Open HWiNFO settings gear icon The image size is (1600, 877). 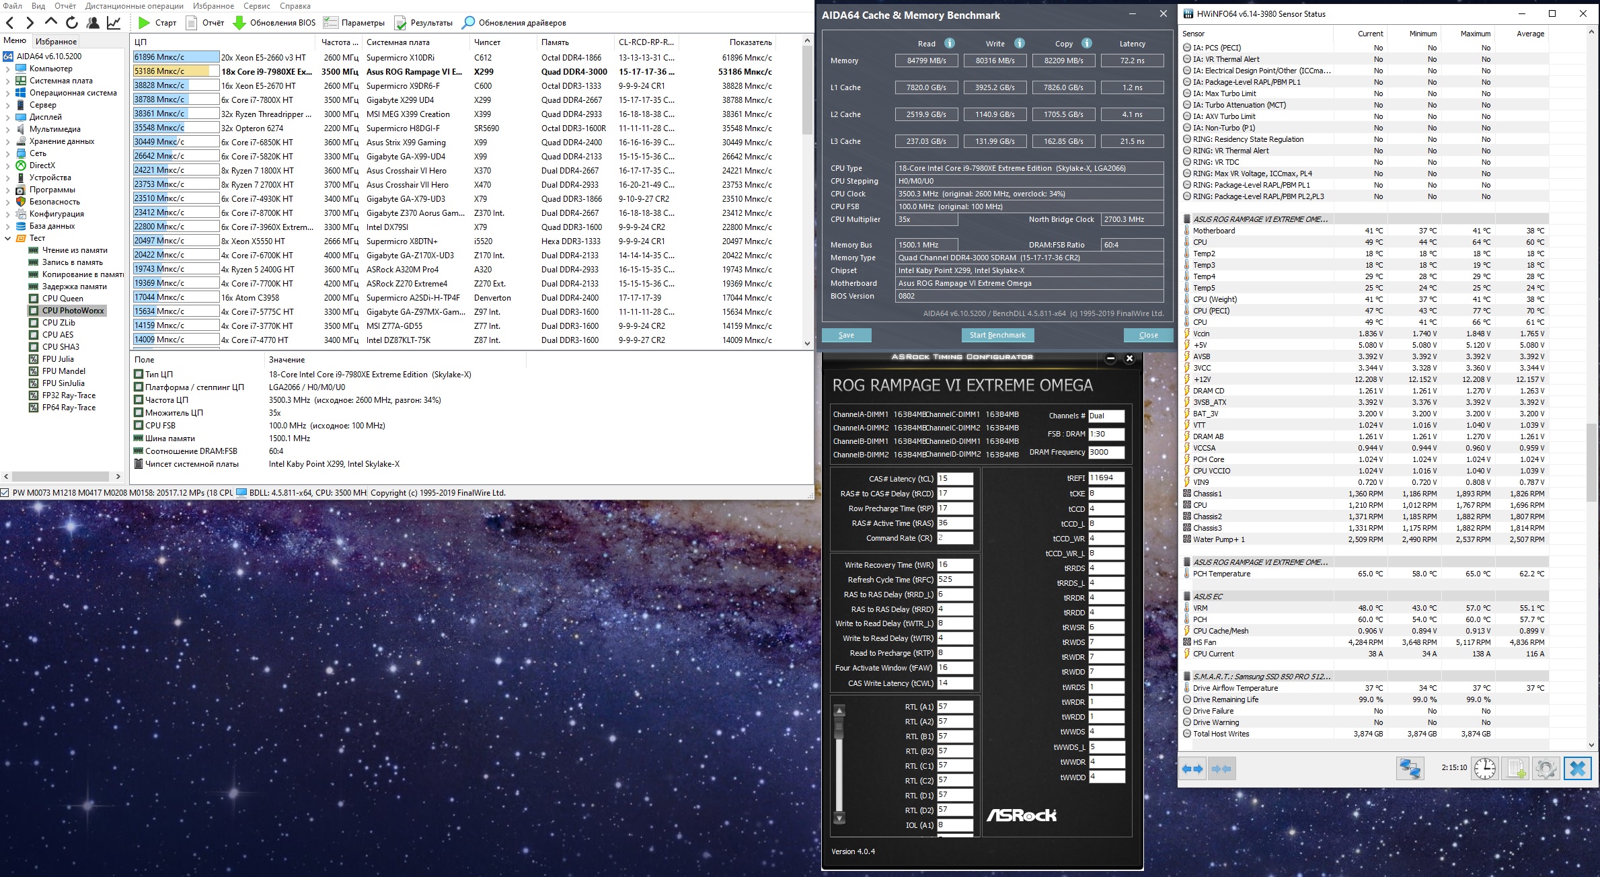click(x=1546, y=768)
